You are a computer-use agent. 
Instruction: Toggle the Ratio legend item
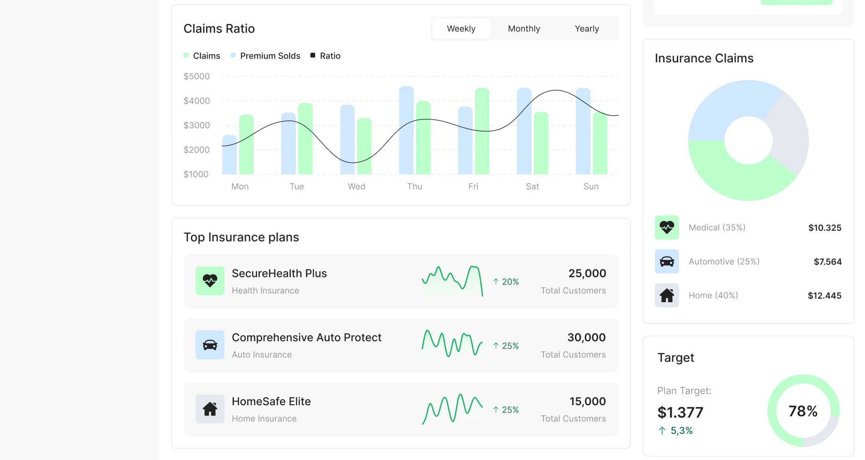pyautogui.click(x=325, y=55)
